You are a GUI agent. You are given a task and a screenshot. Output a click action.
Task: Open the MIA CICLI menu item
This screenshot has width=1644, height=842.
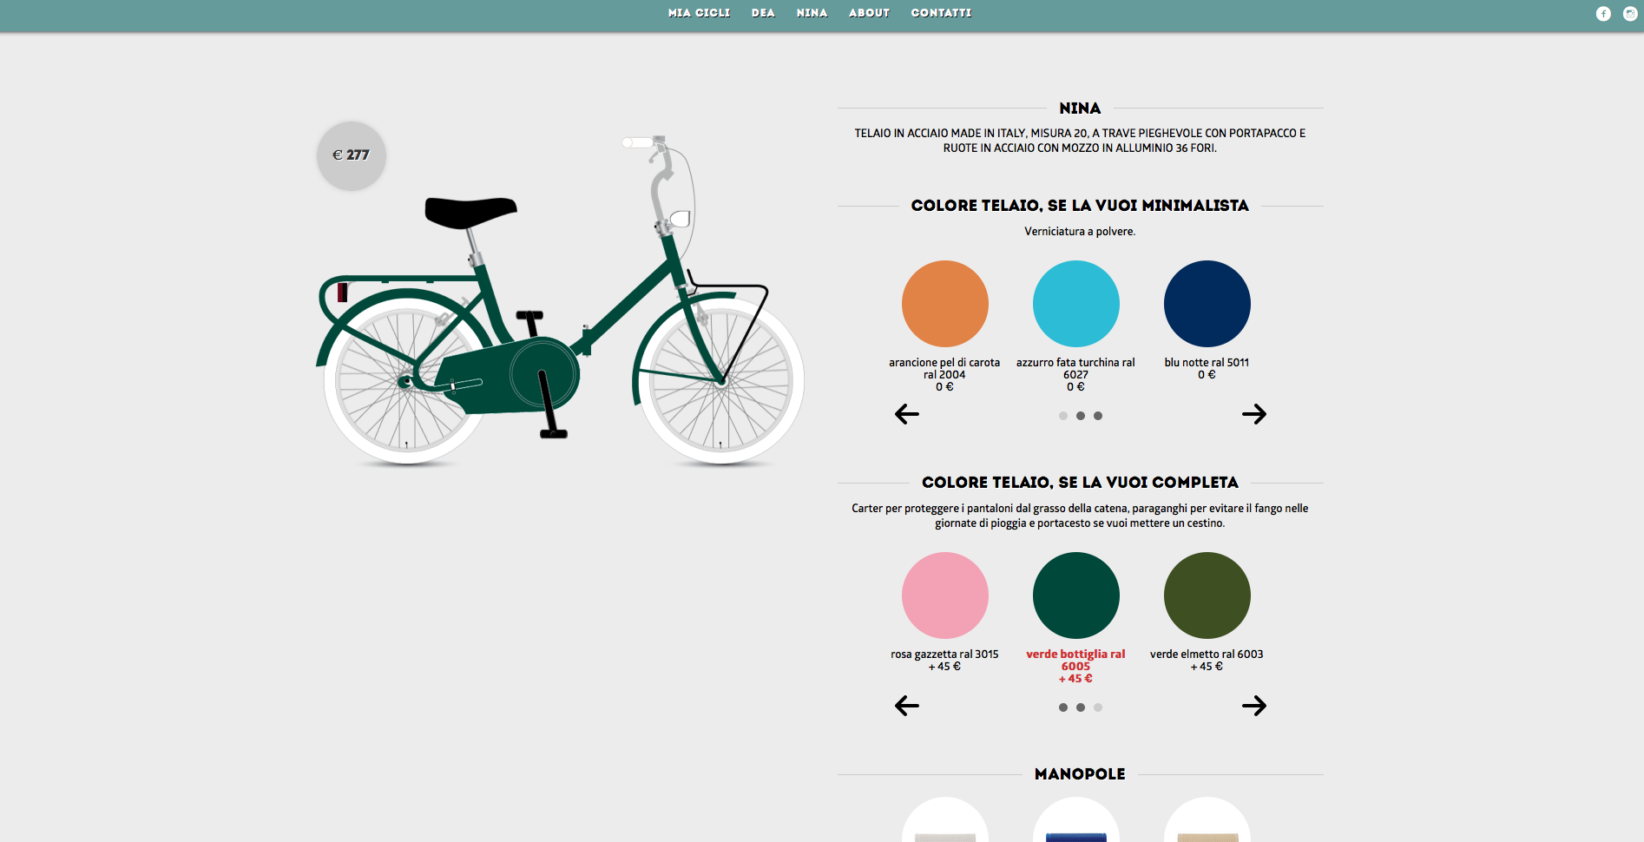pyautogui.click(x=699, y=13)
